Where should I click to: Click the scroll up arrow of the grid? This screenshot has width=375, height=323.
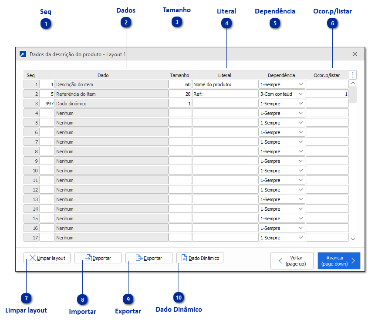coord(353,83)
